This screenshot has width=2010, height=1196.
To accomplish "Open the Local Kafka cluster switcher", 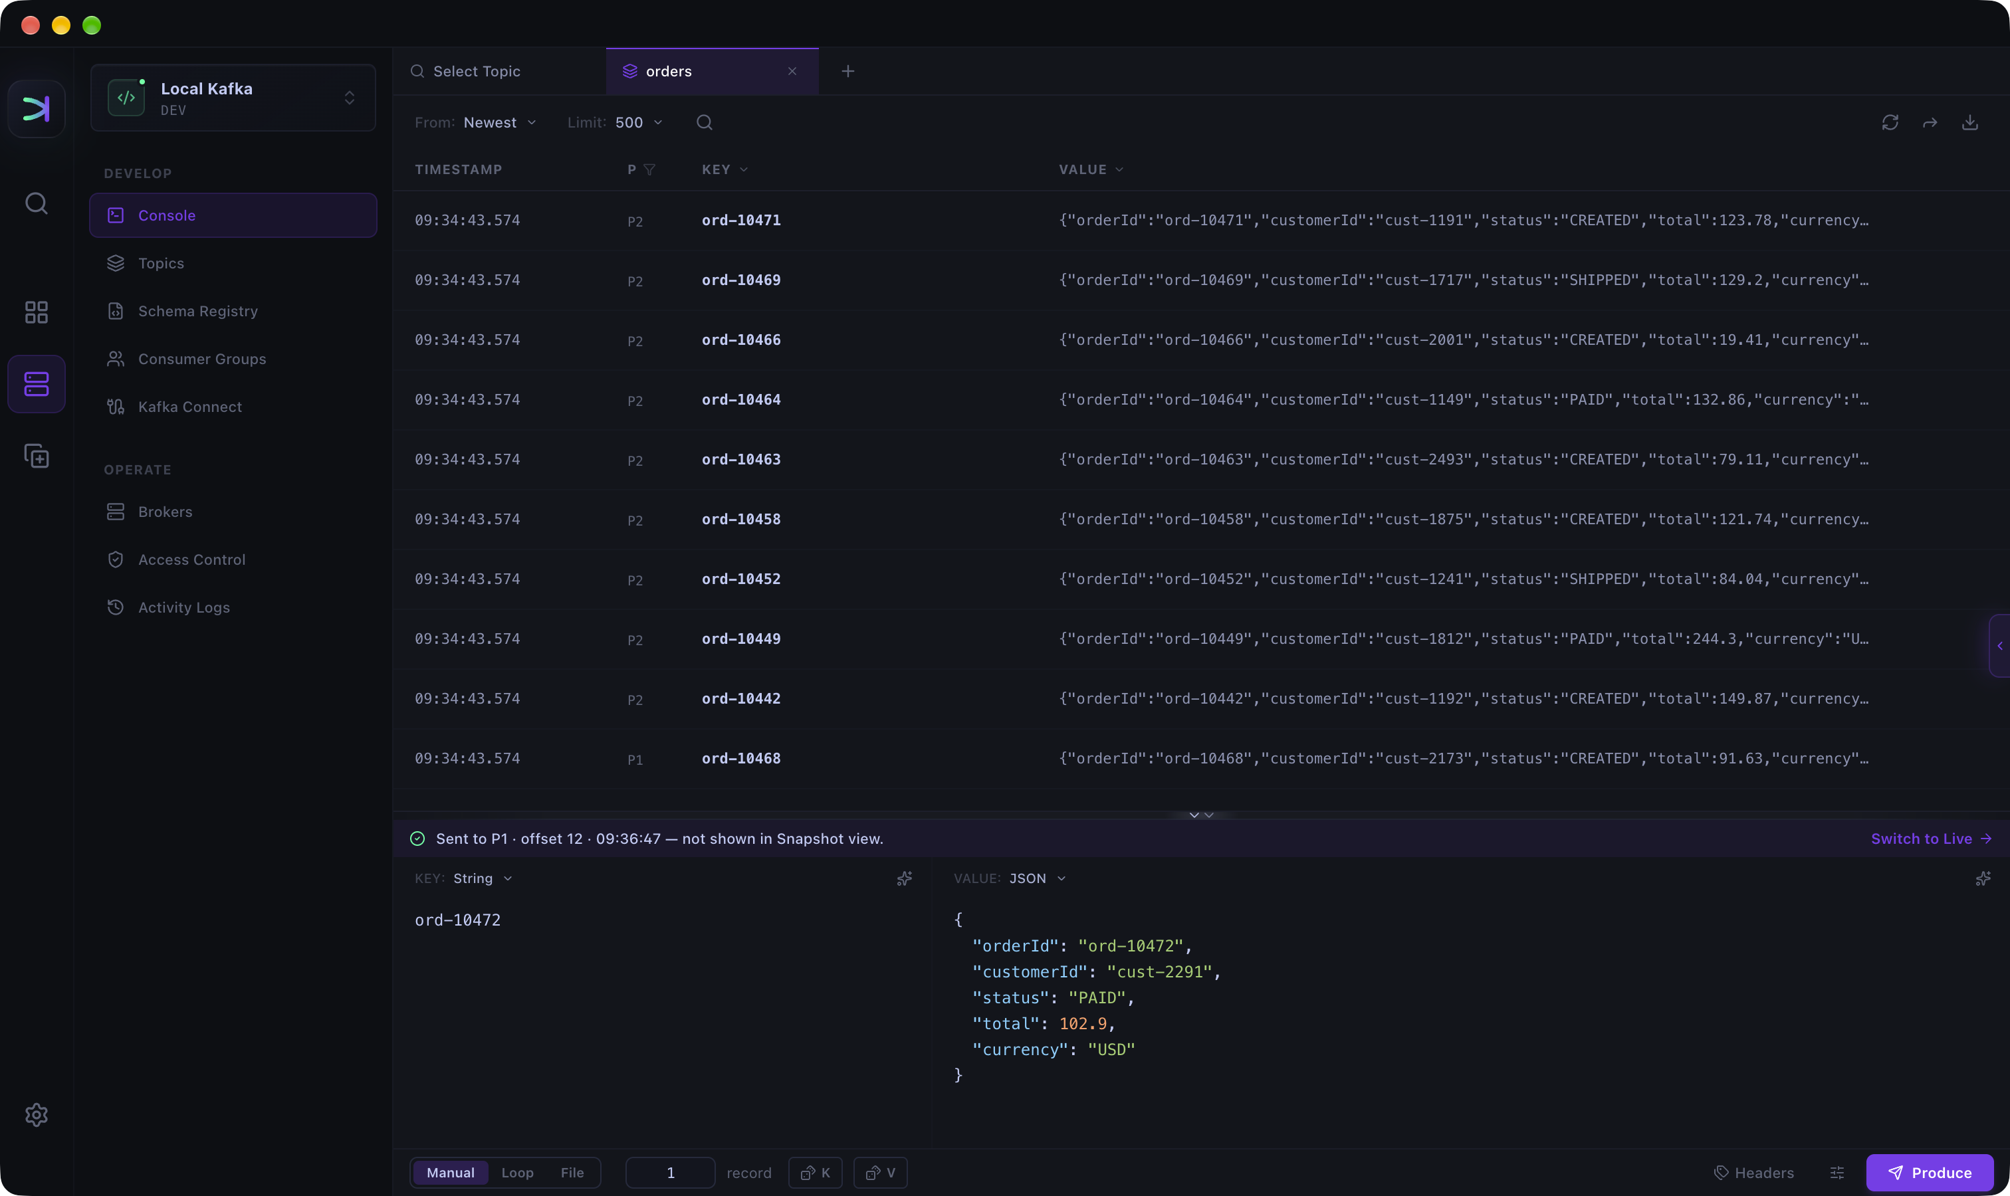I will [x=233, y=98].
